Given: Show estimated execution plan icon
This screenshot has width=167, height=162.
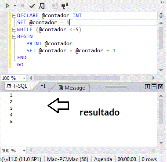Looking at the screenshot, I should pyautogui.click(x=42, y=6).
